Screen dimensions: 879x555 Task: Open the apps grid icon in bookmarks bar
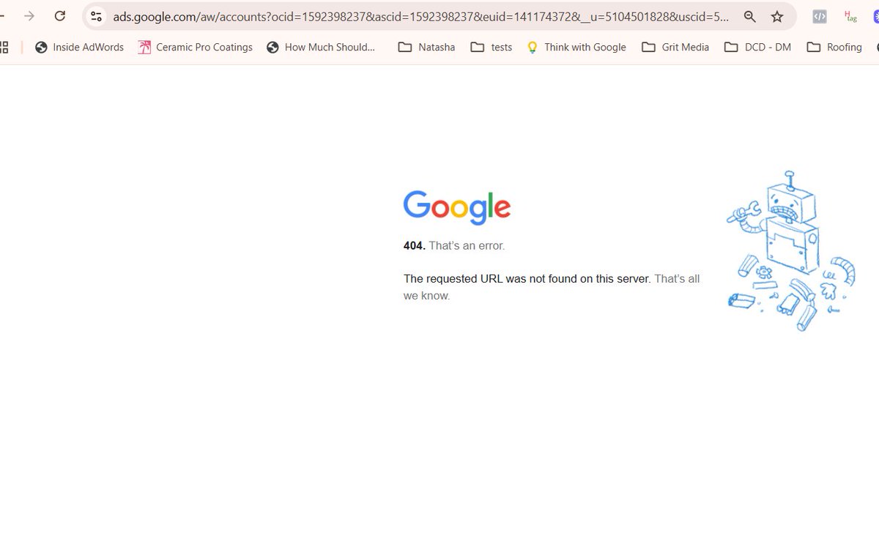4,47
